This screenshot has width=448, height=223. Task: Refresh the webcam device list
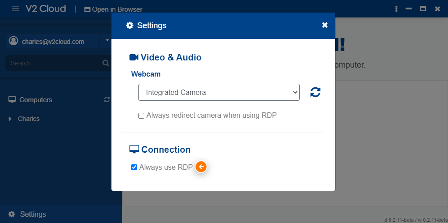pos(315,92)
